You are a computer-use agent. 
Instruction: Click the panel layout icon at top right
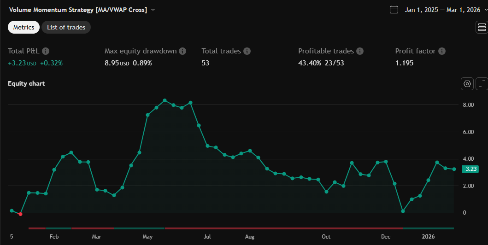pos(482,28)
